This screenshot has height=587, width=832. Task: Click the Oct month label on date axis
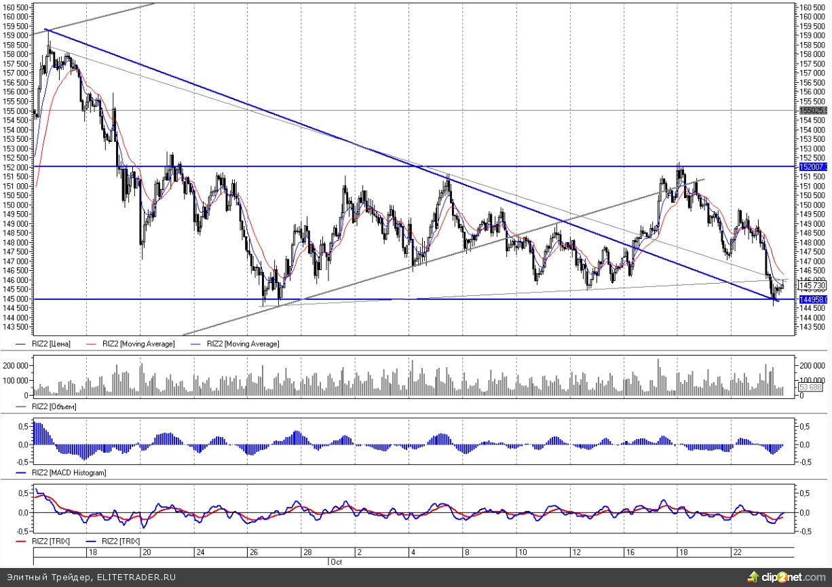click(337, 562)
